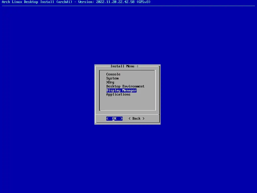257x193 pixels.
Task: Open the Desktop Environment option
Action: click(125, 86)
